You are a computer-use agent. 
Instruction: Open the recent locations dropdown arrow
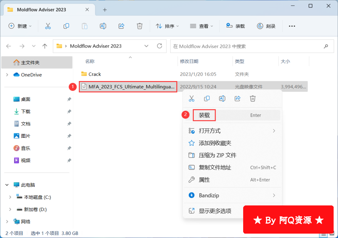point(33,46)
